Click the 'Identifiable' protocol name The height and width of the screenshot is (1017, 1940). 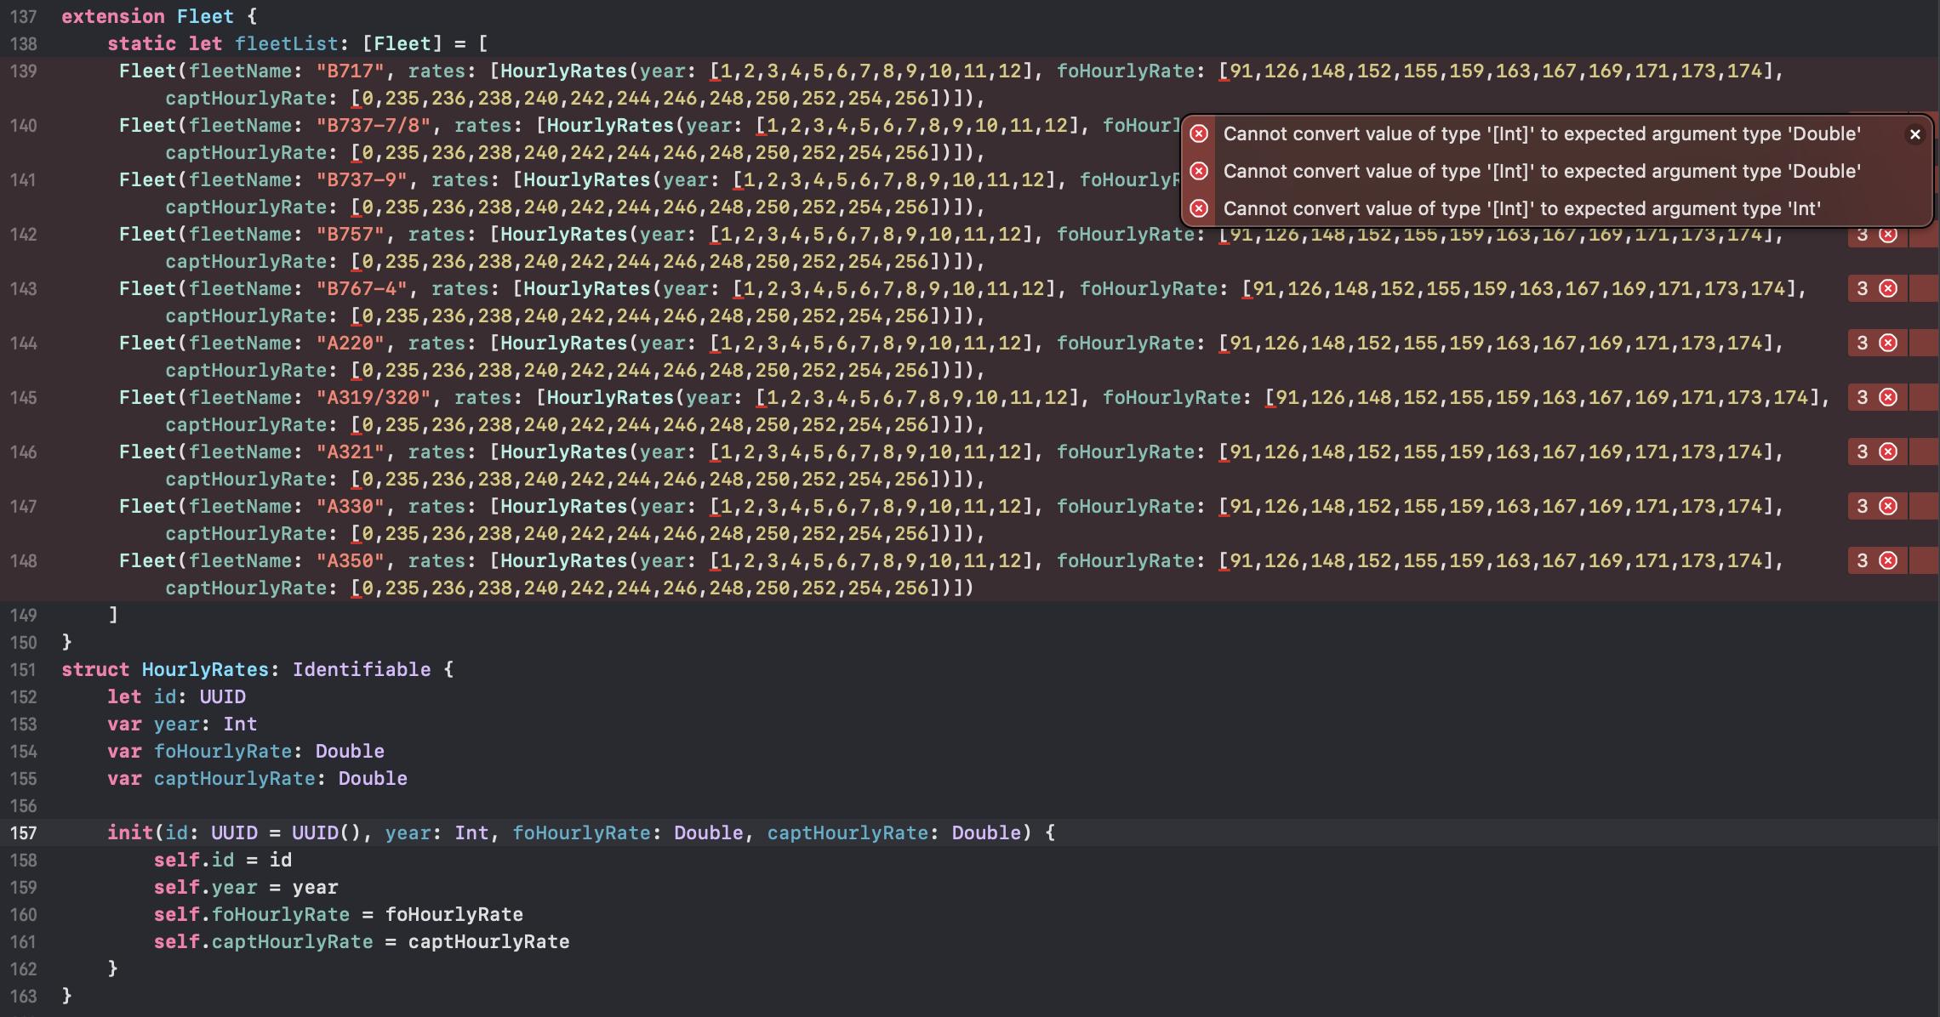pos(362,669)
